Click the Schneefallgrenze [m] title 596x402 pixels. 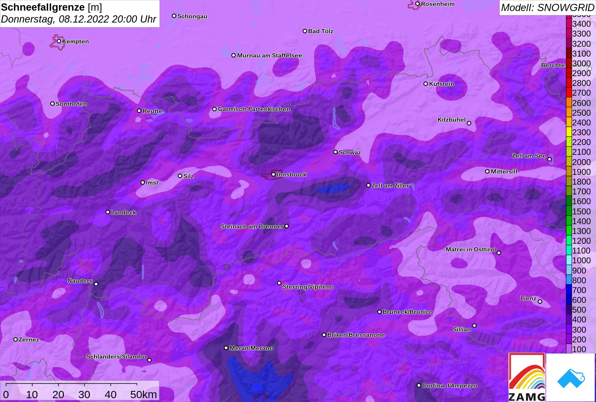coord(52,7)
